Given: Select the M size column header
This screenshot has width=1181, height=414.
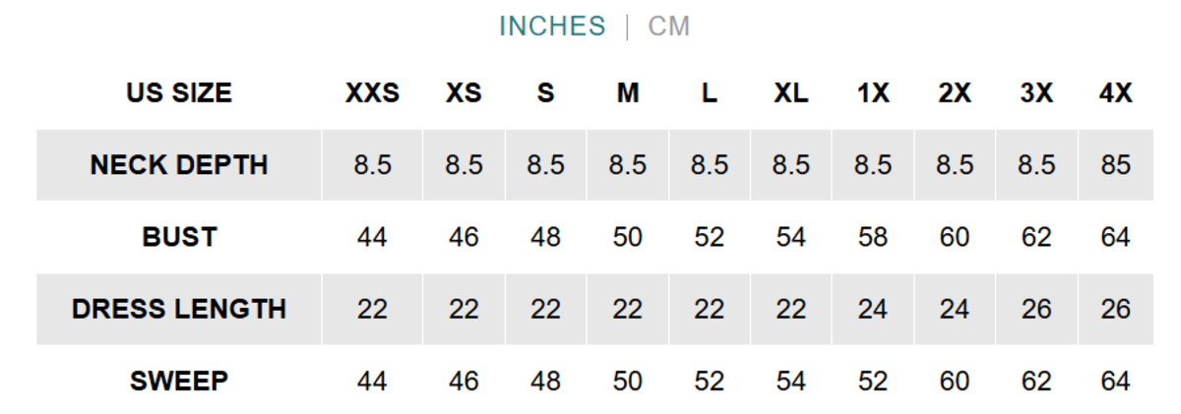Looking at the screenshot, I should point(628,93).
